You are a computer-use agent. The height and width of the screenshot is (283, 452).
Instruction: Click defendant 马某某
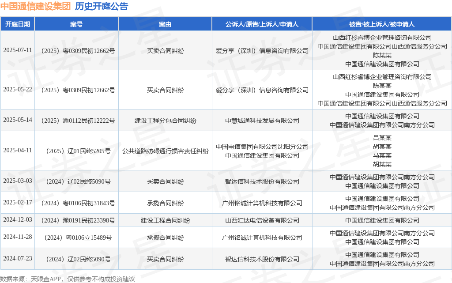[382, 155]
